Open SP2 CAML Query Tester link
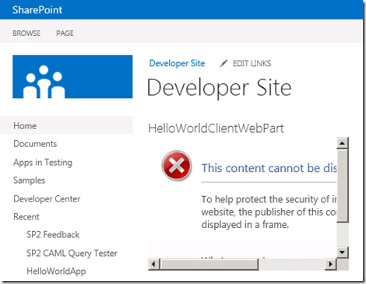Image resolution: width=366 pixels, height=284 pixels. tap(72, 253)
